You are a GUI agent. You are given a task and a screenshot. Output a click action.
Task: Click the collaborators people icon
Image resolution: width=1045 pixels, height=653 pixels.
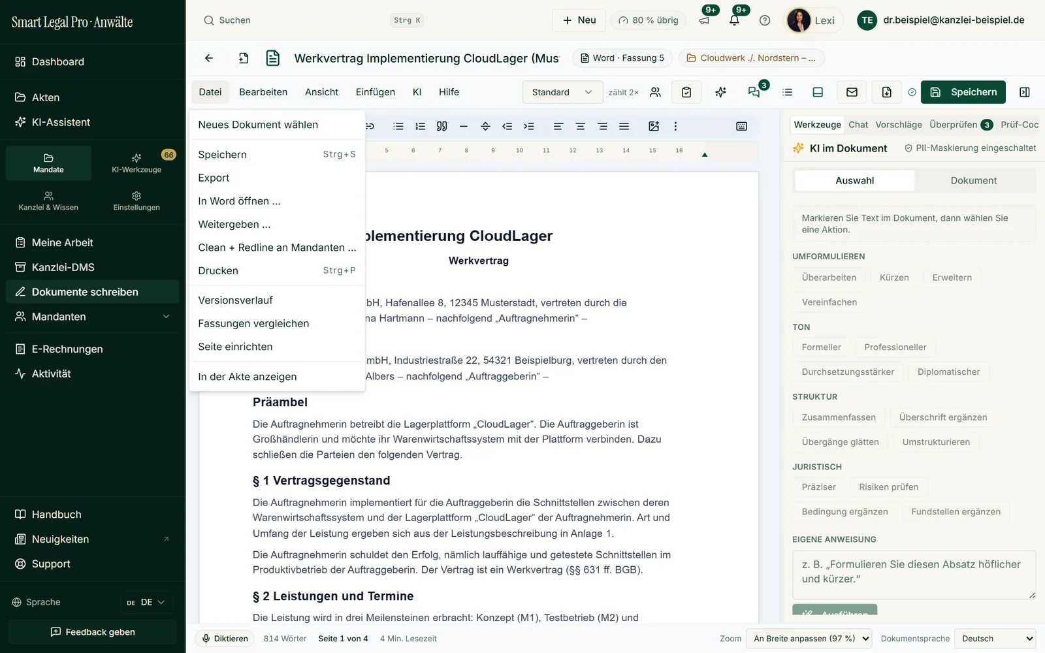coord(655,92)
